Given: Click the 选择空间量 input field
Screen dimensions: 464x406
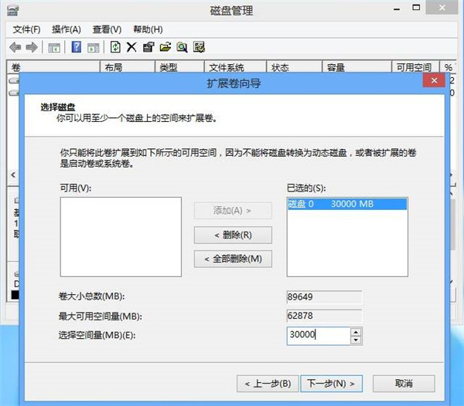Looking at the screenshot, I should pyautogui.click(x=318, y=336).
